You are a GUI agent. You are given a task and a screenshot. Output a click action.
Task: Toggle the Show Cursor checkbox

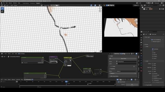[x=119, y=82]
